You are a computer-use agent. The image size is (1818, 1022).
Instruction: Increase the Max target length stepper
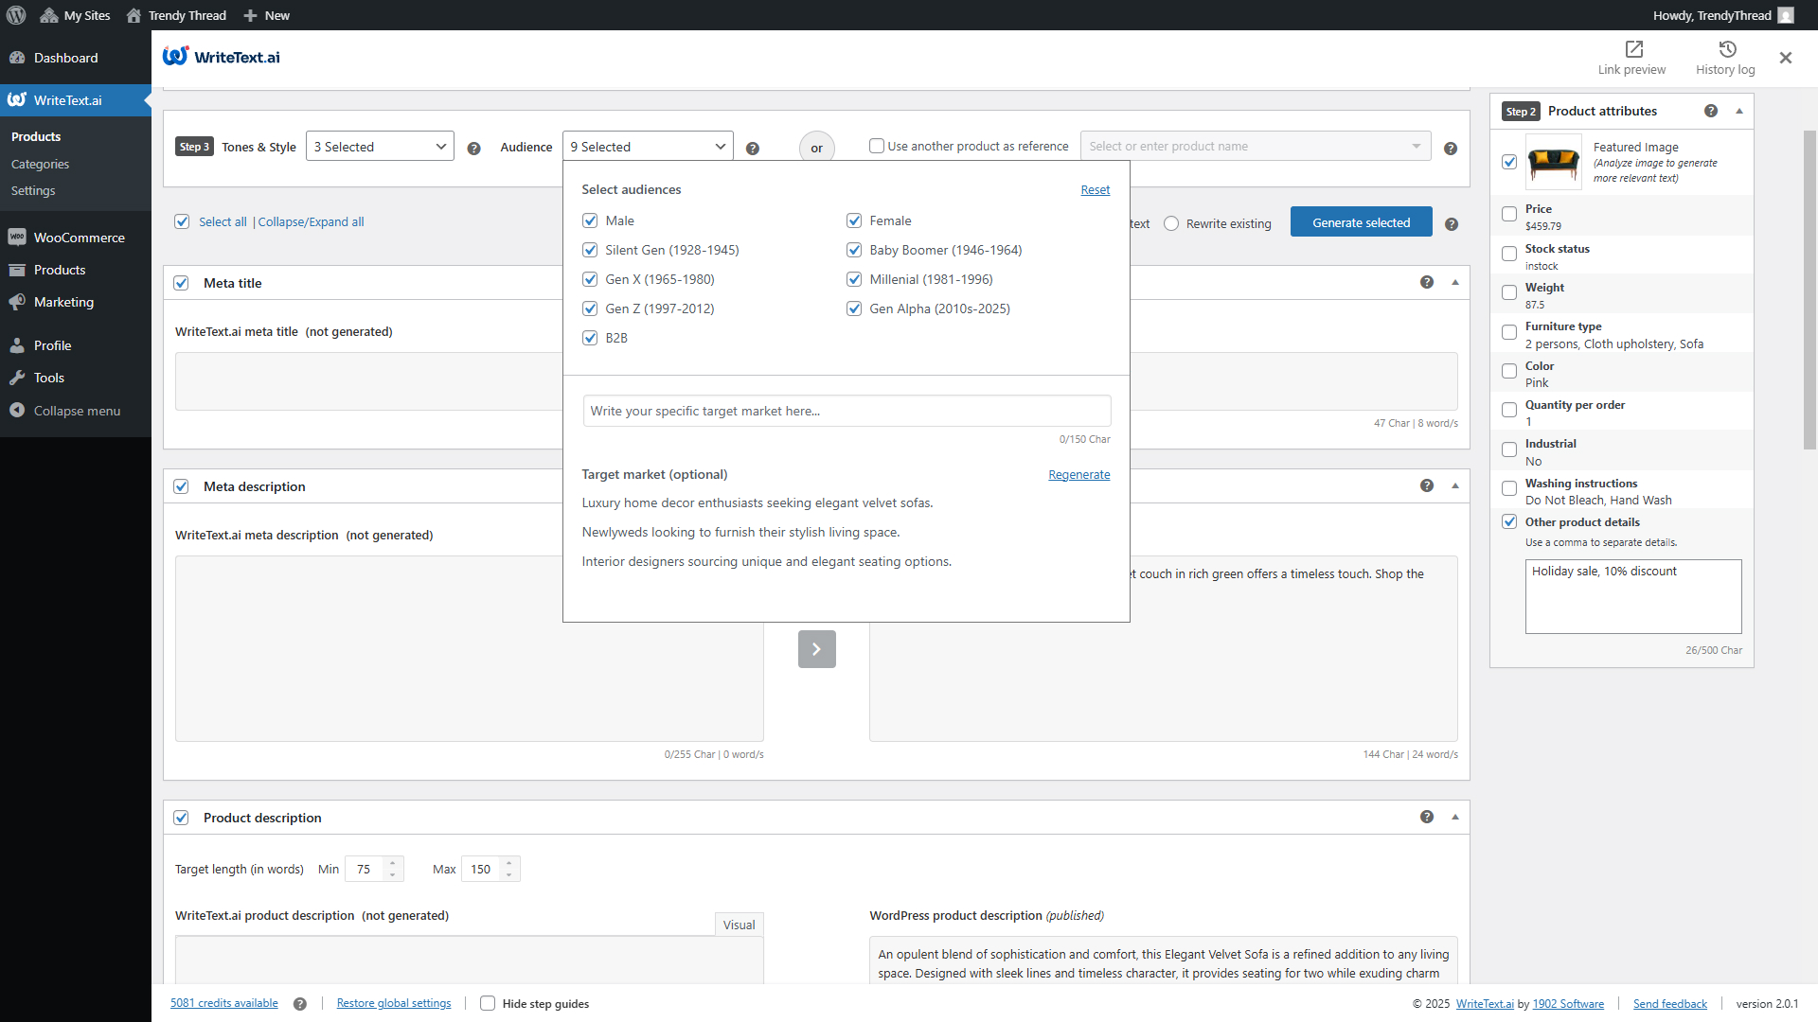click(509, 863)
